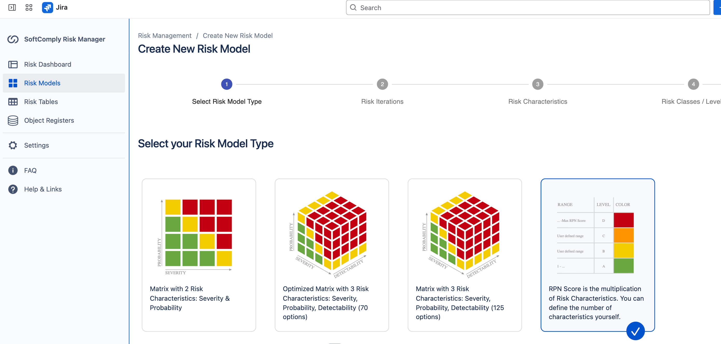The height and width of the screenshot is (344, 721).
Task: Go to step 2 Risk Iterations
Action: coord(382,84)
